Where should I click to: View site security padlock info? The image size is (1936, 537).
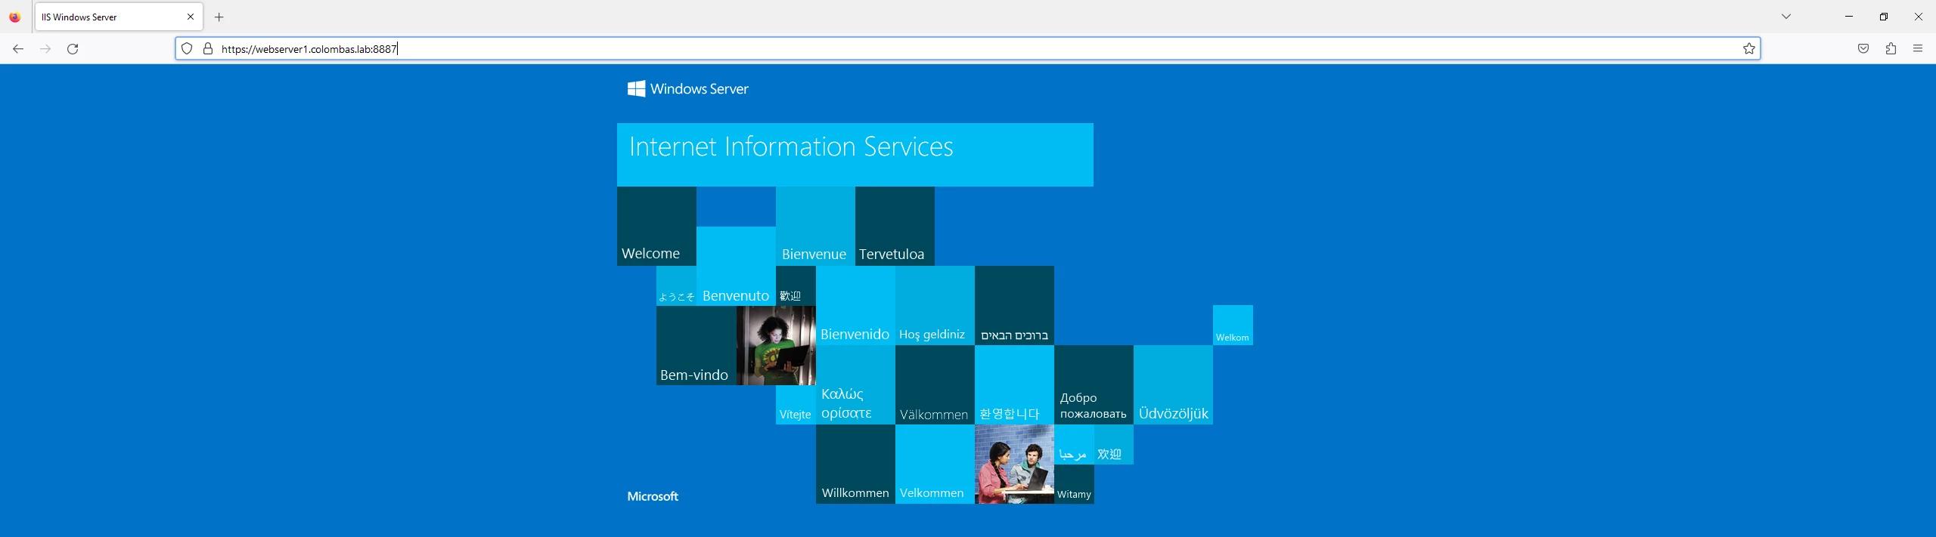pyautogui.click(x=208, y=49)
